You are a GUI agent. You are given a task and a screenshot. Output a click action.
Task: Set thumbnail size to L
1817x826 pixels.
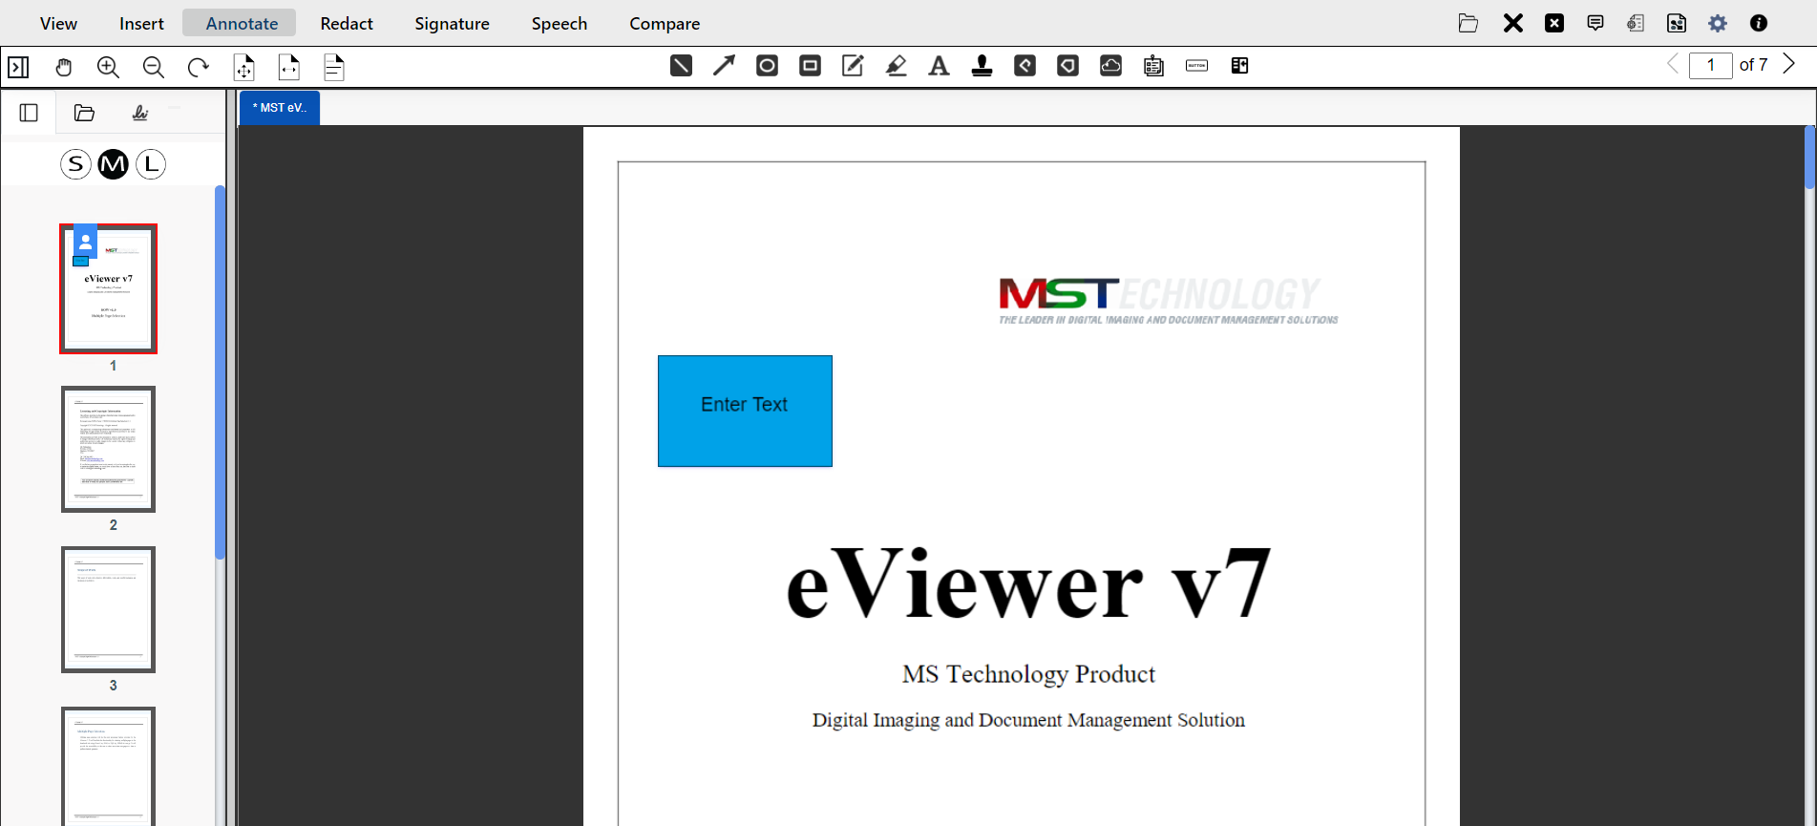pyautogui.click(x=151, y=164)
